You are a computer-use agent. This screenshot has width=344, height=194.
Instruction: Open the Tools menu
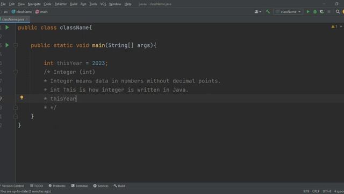coord(93,4)
